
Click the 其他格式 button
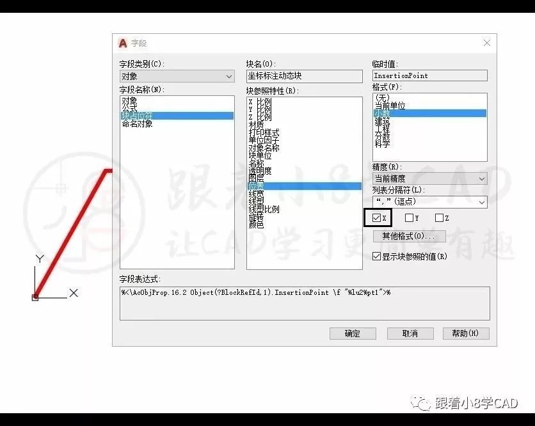[x=409, y=236]
